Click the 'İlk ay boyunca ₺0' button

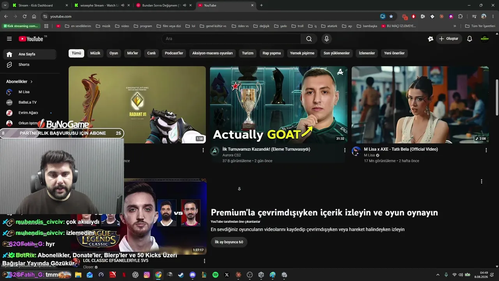pos(229,242)
